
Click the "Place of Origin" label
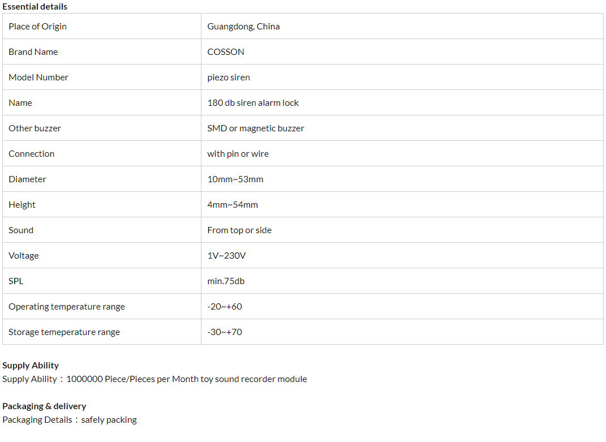pos(37,27)
